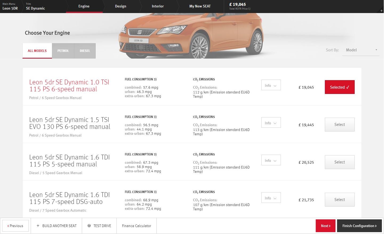Click the £ 20,525 price
The width and height of the screenshot is (384, 234).
(x=306, y=162)
